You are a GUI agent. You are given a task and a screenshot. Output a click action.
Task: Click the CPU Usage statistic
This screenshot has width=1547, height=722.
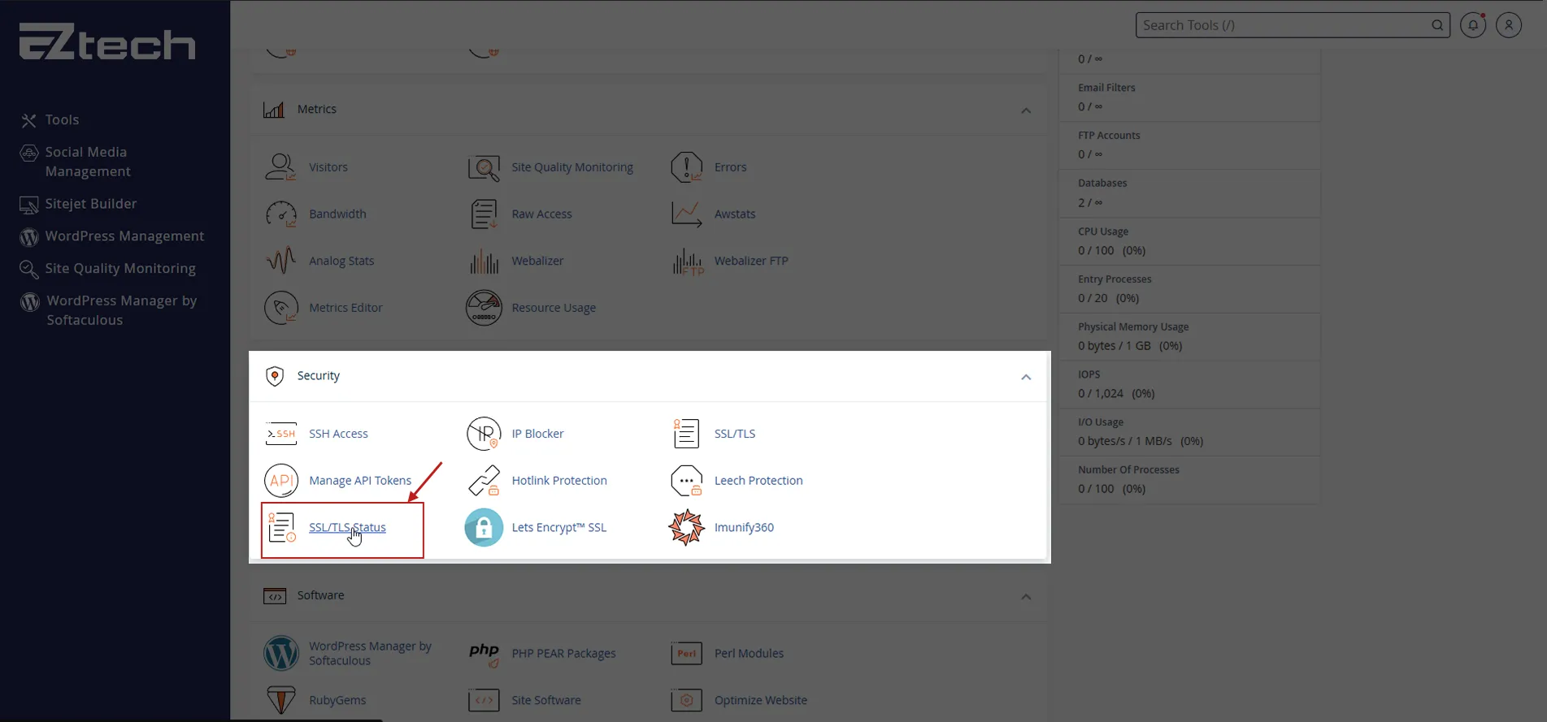click(x=1190, y=241)
